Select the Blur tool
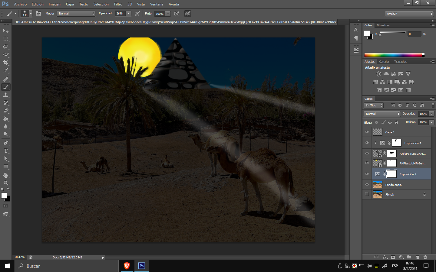The height and width of the screenshot is (272, 436). [x=6, y=126]
